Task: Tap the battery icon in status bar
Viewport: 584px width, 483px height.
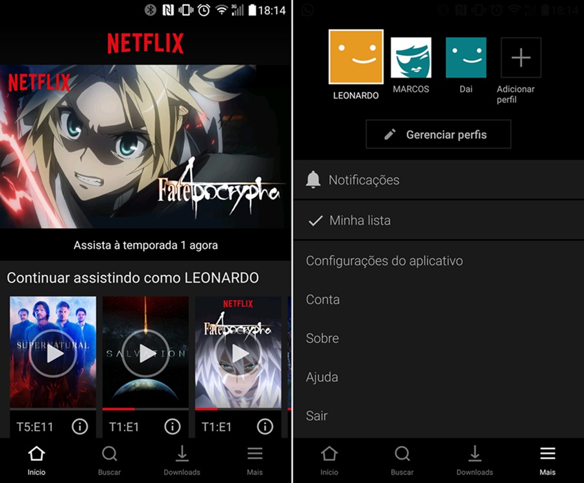Action: point(252,10)
